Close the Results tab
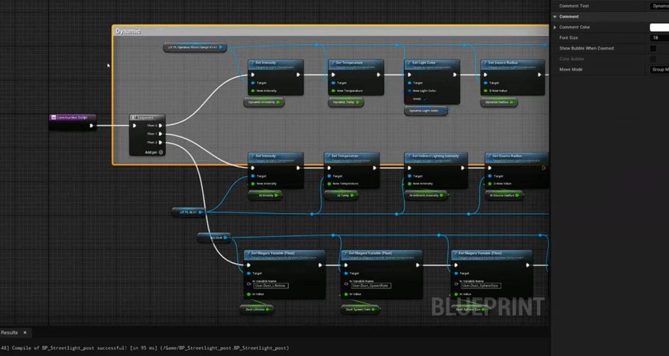 (x=25, y=332)
